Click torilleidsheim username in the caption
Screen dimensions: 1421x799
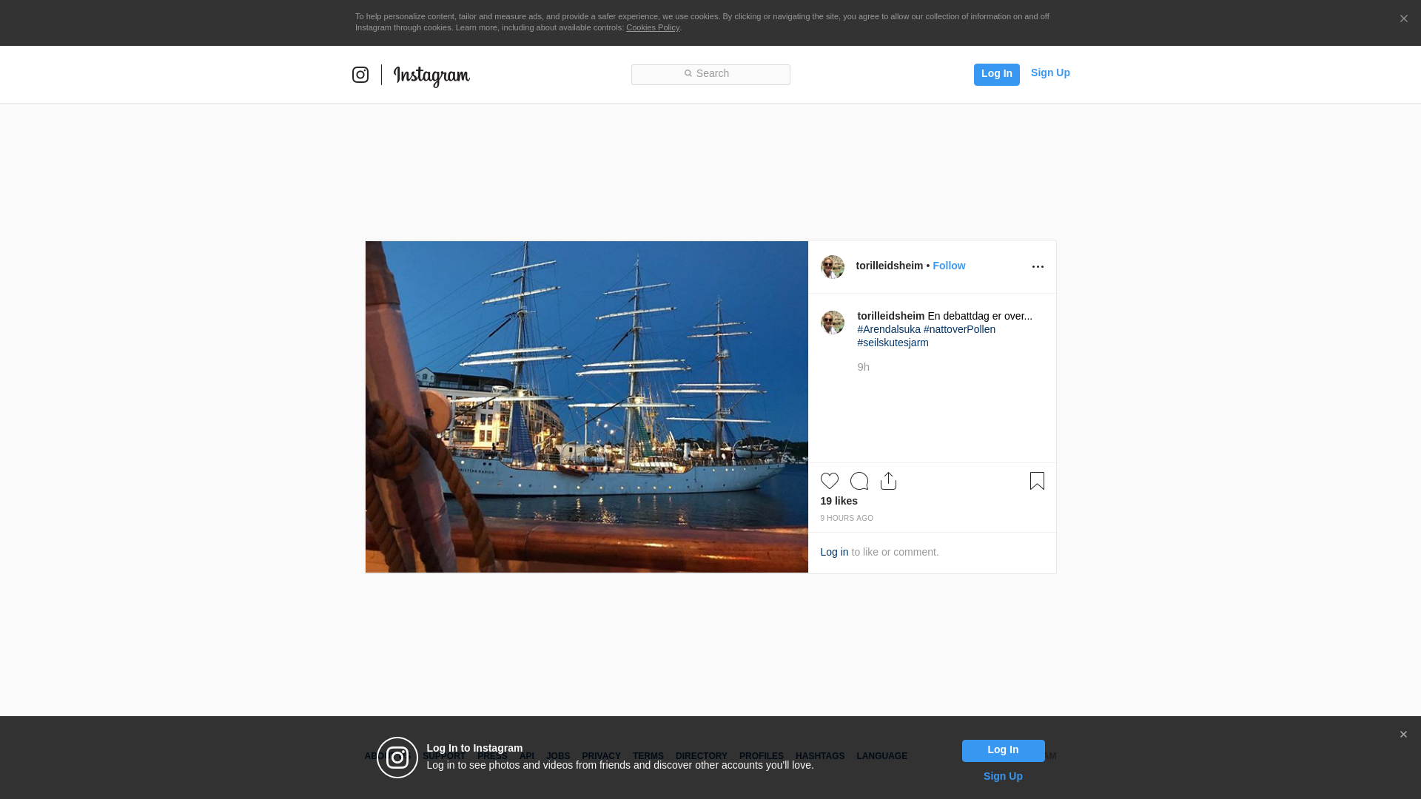coord(891,316)
